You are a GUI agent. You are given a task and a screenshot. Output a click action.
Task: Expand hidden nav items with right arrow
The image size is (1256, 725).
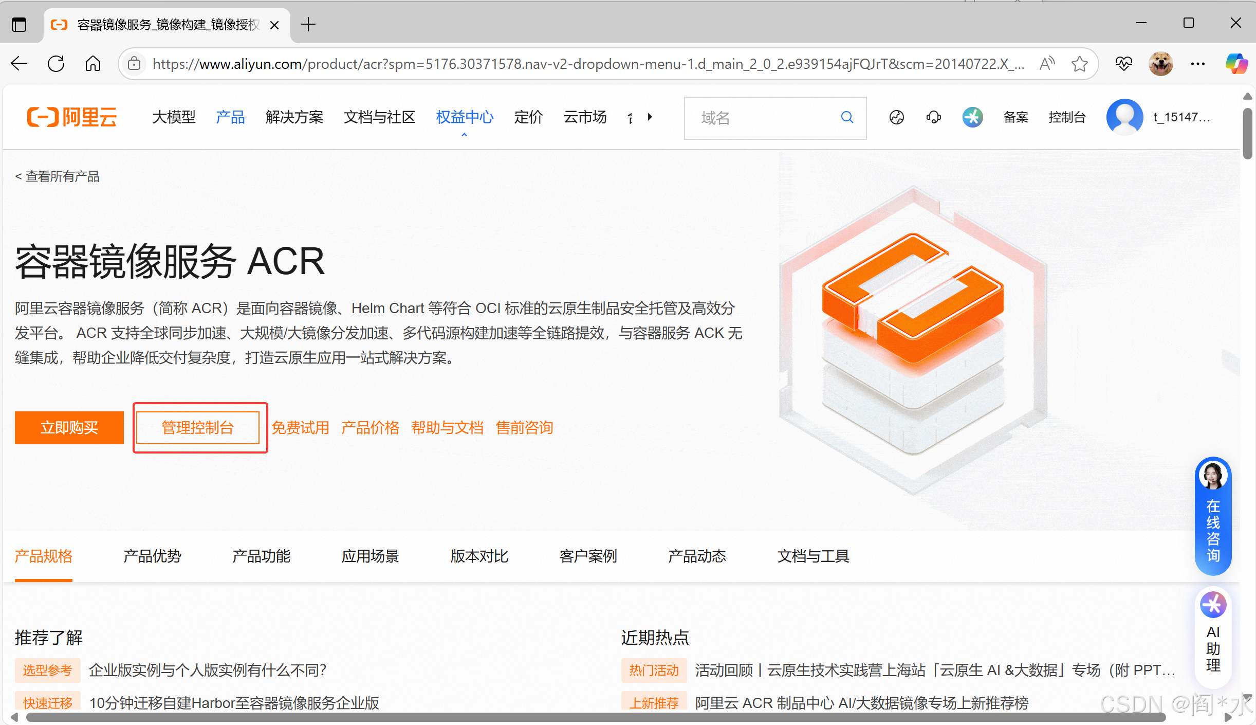(650, 117)
